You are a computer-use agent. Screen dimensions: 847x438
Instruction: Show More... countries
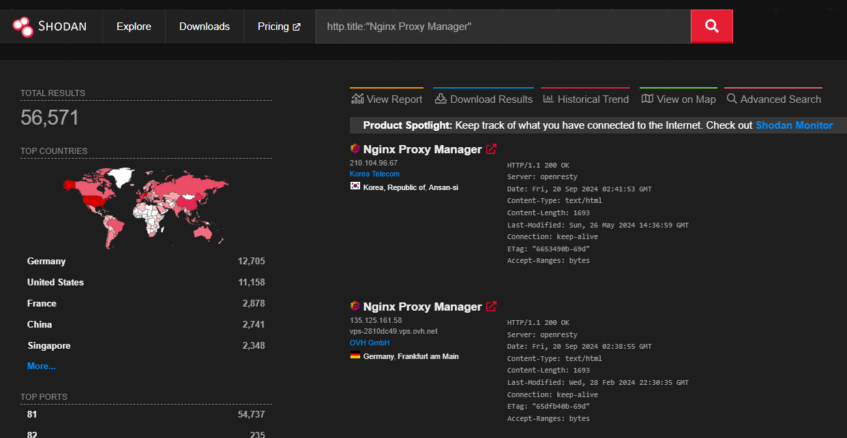pos(42,366)
